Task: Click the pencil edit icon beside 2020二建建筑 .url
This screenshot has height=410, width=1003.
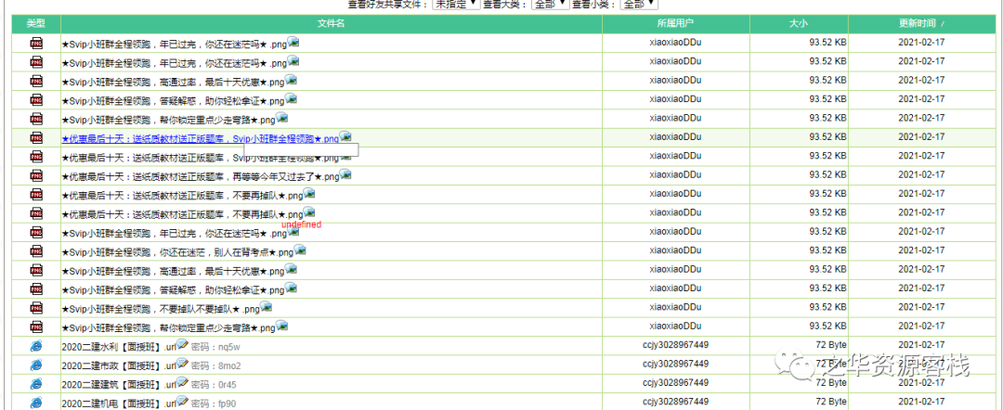Action: click(x=182, y=382)
